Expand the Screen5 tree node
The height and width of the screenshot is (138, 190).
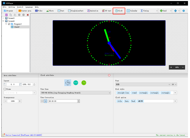tap(3, 18)
